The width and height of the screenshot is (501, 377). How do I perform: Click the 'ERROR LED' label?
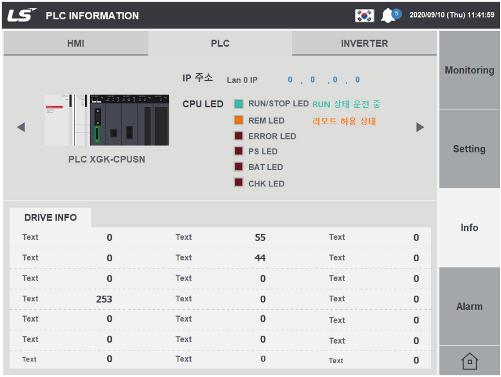coord(273,136)
